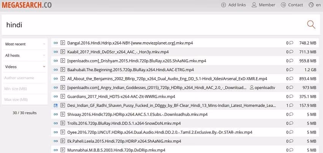The image size is (323, 153).
Task: Open the Drishyam.2015.Hindi.720p file name
Action: pyautogui.click(x=136, y=61)
